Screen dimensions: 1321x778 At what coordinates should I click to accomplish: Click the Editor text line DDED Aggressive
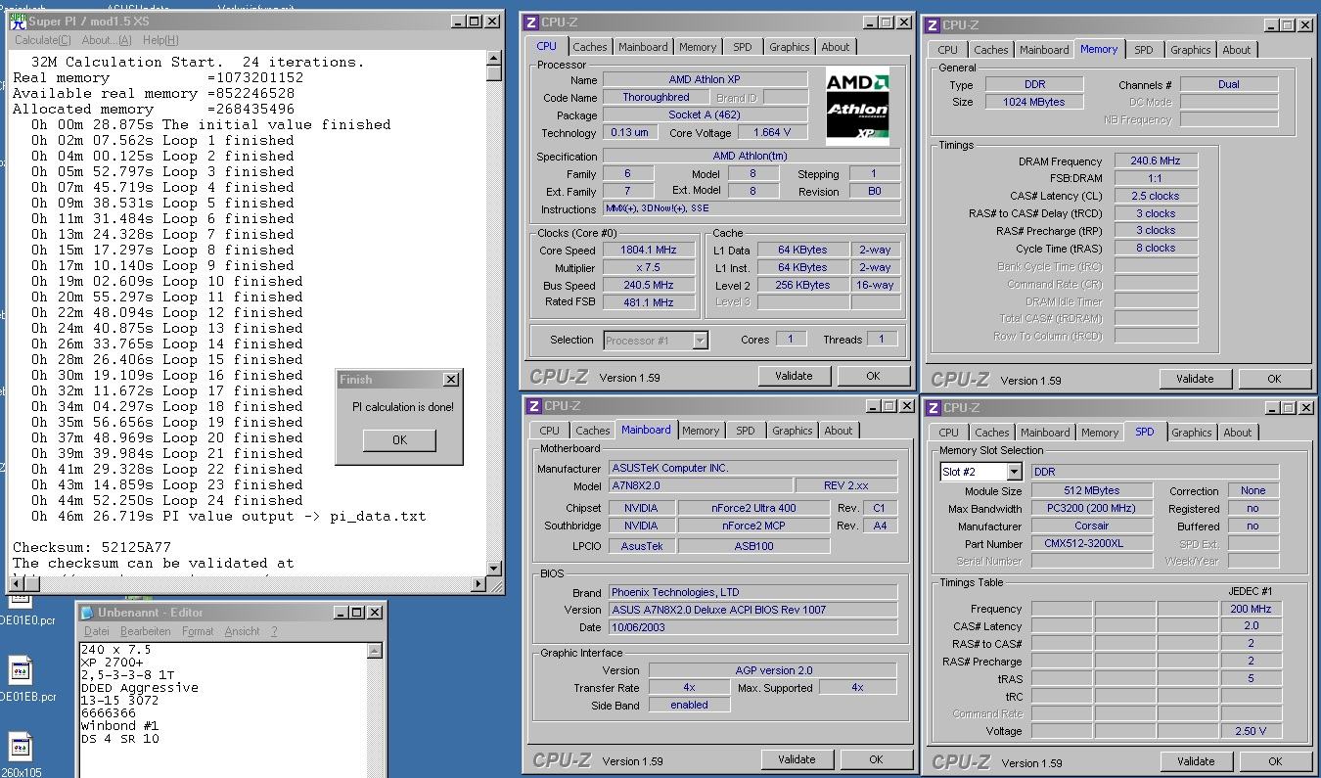coord(140,688)
